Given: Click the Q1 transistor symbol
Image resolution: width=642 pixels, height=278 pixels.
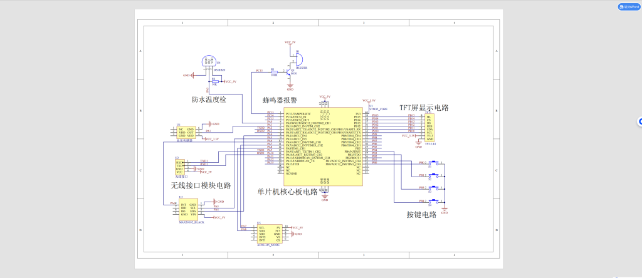Looking at the screenshot, I should (290, 72).
